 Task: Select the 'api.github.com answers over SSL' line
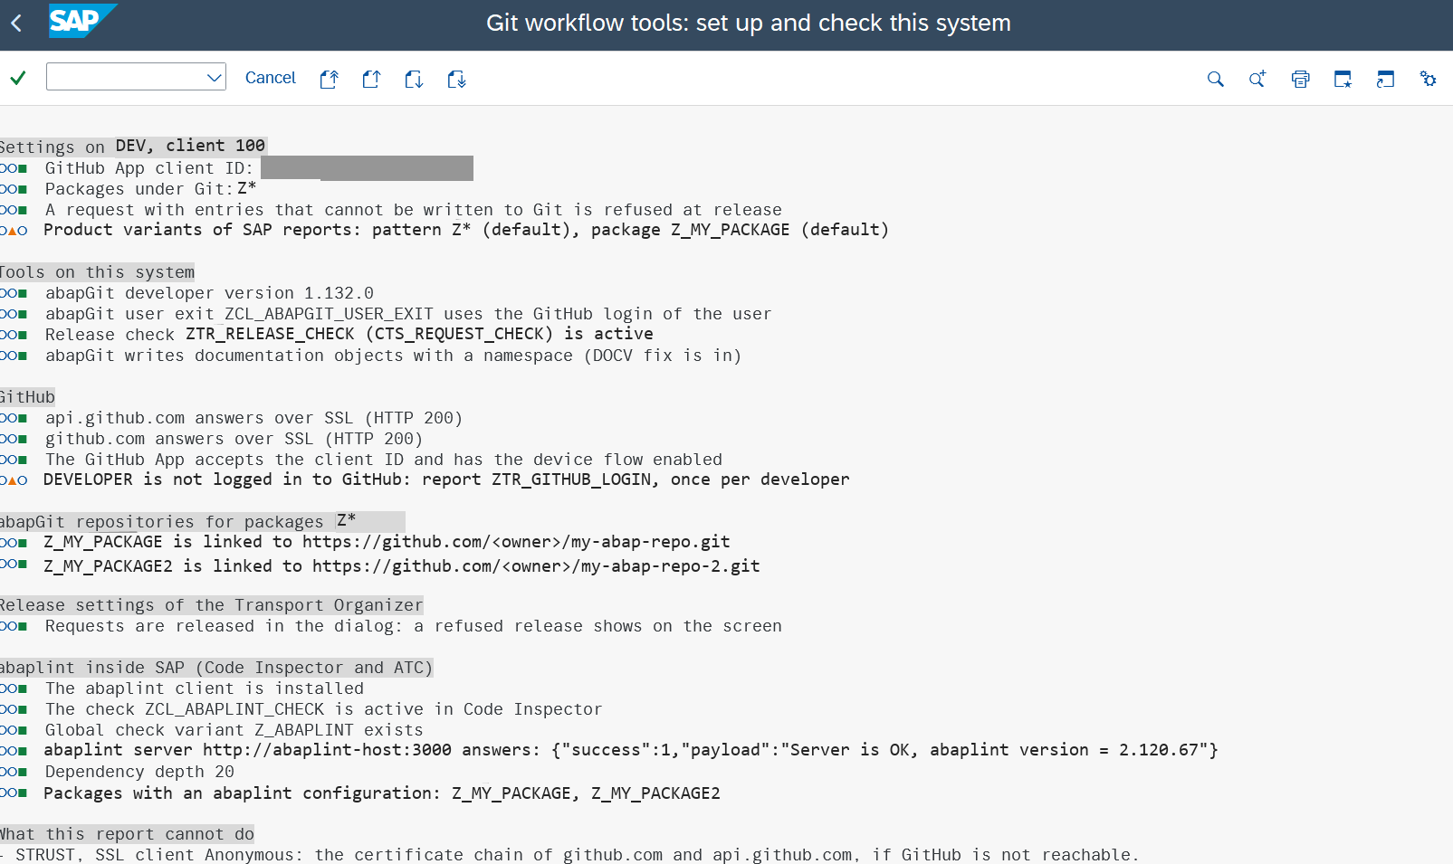(253, 418)
